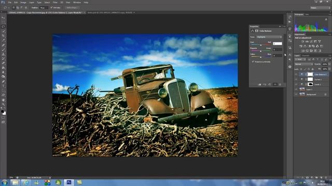The height and width of the screenshot is (186, 332).
Task: Select the Clone Stamp tool
Action: [3, 54]
